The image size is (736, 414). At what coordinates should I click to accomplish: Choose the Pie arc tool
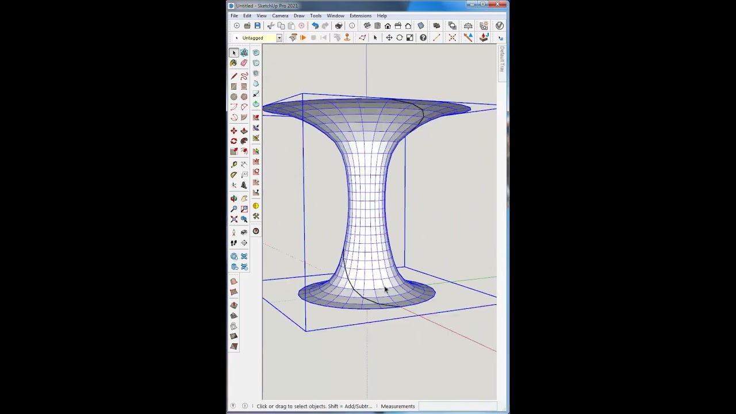(244, 117)
